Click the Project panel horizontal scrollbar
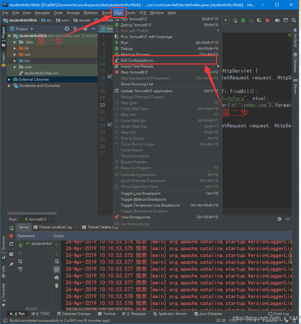Screen dimensions: 301x324 [x=32, y=213]
